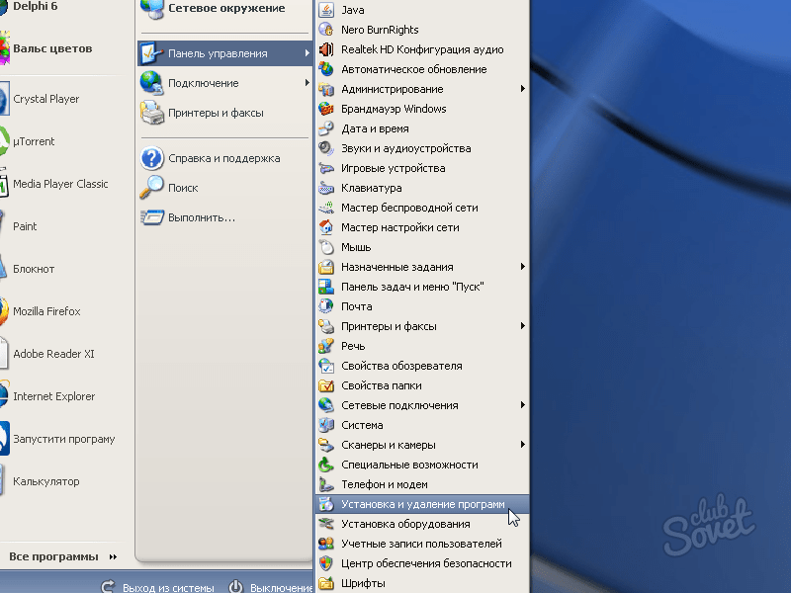Click the Java control panel icon
The image size is (791, 593).
click(x=326, y=10)
